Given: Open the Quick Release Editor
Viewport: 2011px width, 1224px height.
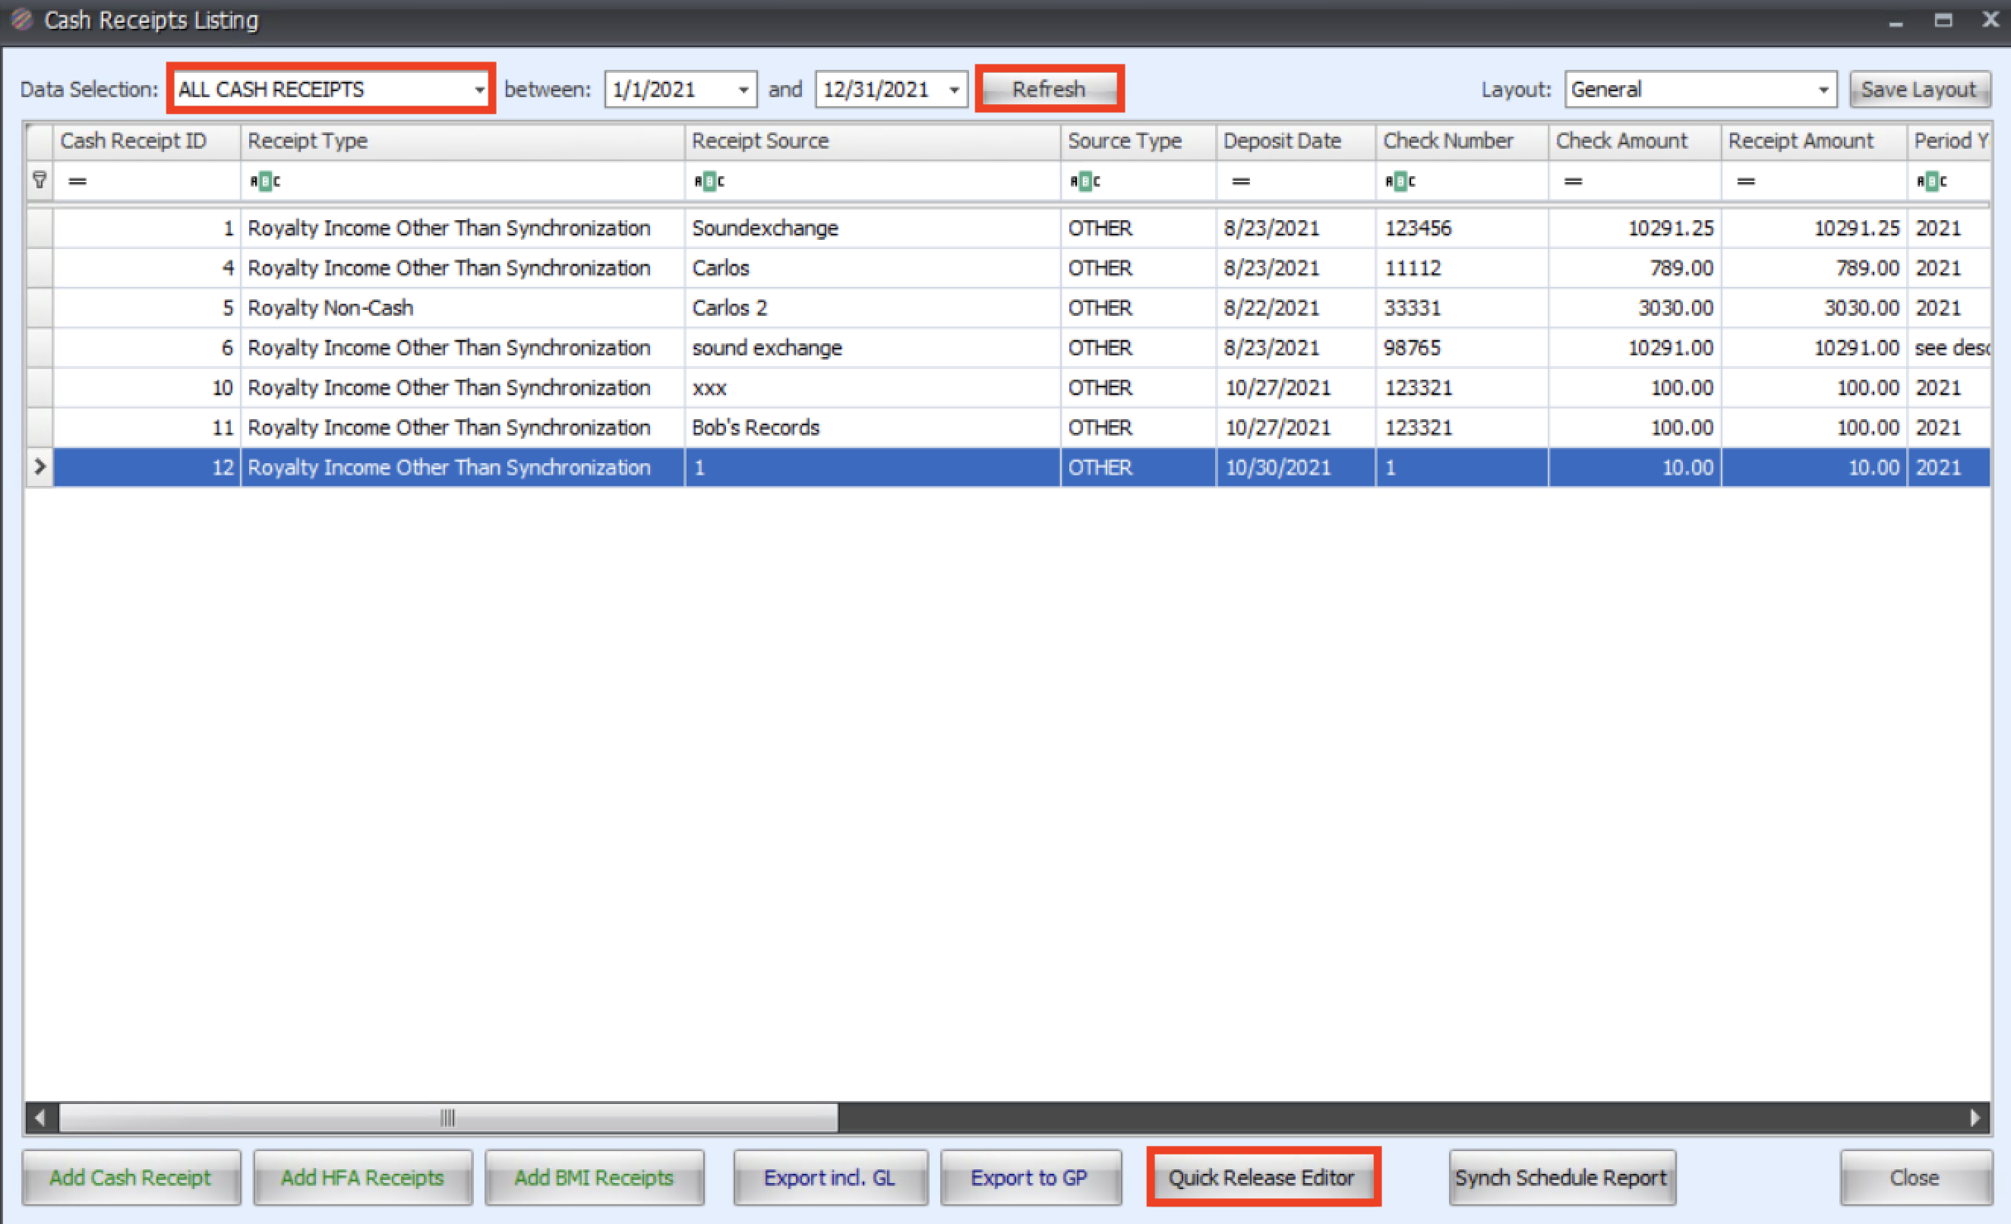Looking at the screenshot, I should [1261, 1178].
